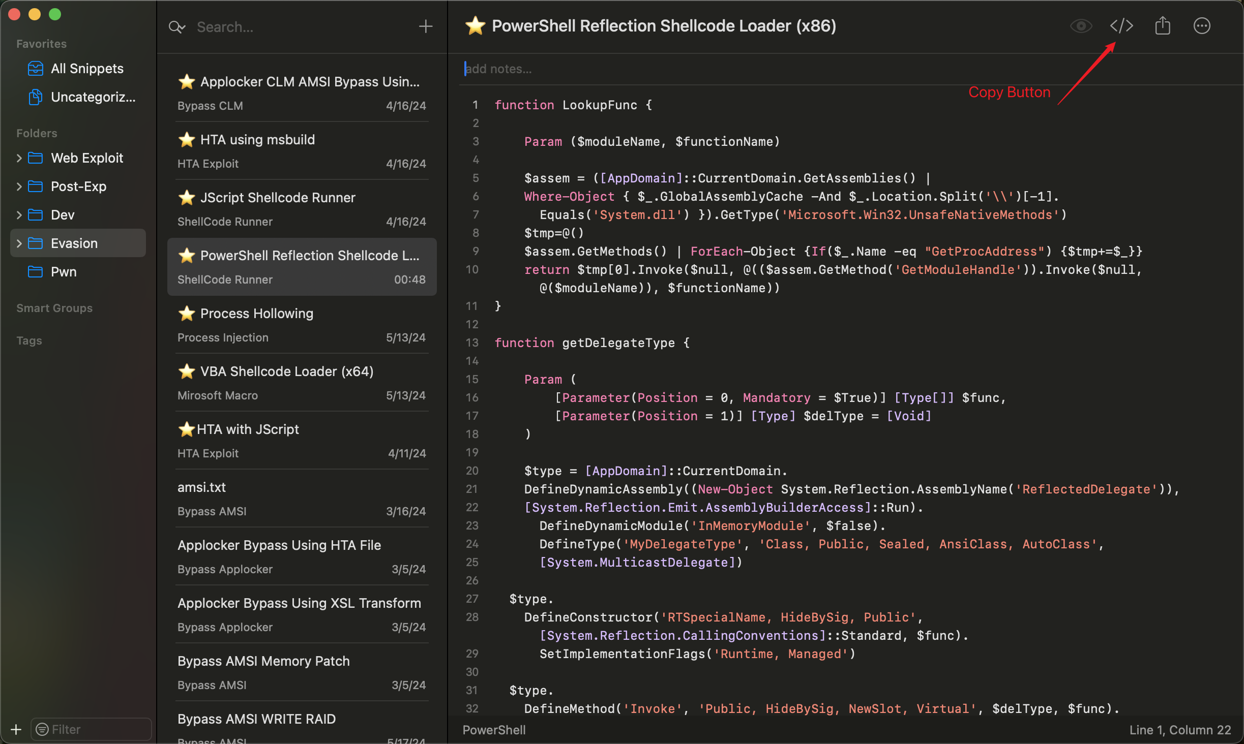1244x744 pixels.
Task: Open HTA using msbuild snippet
Action: 302,151
